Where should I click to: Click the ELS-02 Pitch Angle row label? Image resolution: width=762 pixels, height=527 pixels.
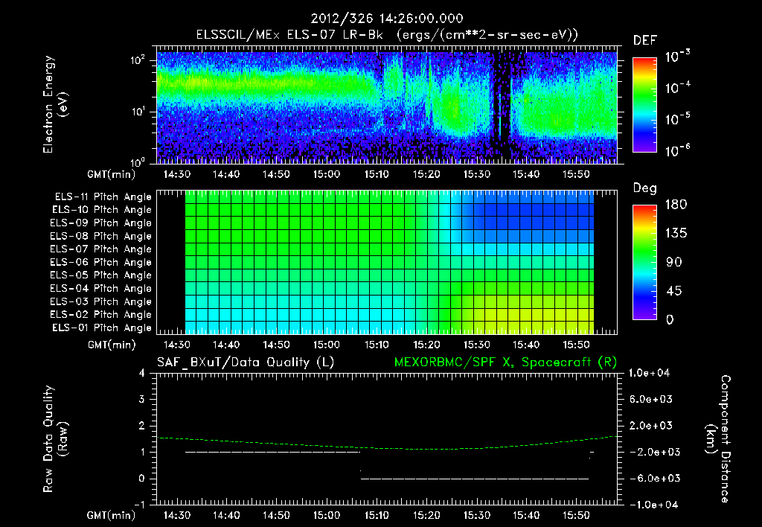point(101,315)
